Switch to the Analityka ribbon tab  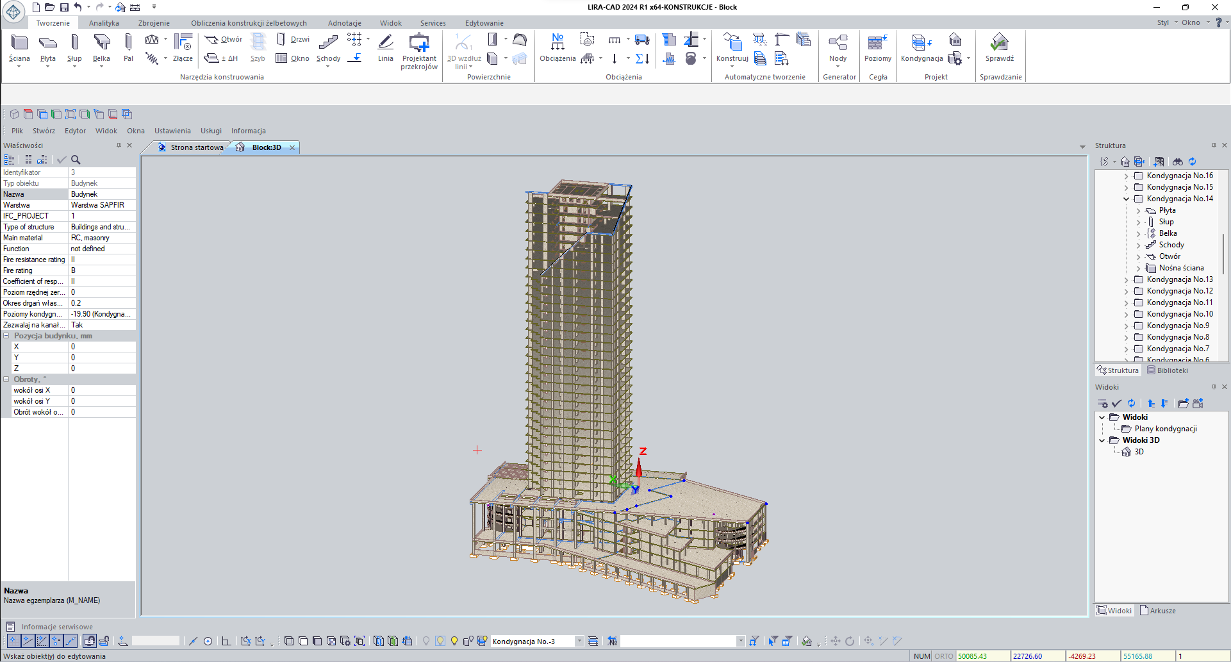point(104,23)
